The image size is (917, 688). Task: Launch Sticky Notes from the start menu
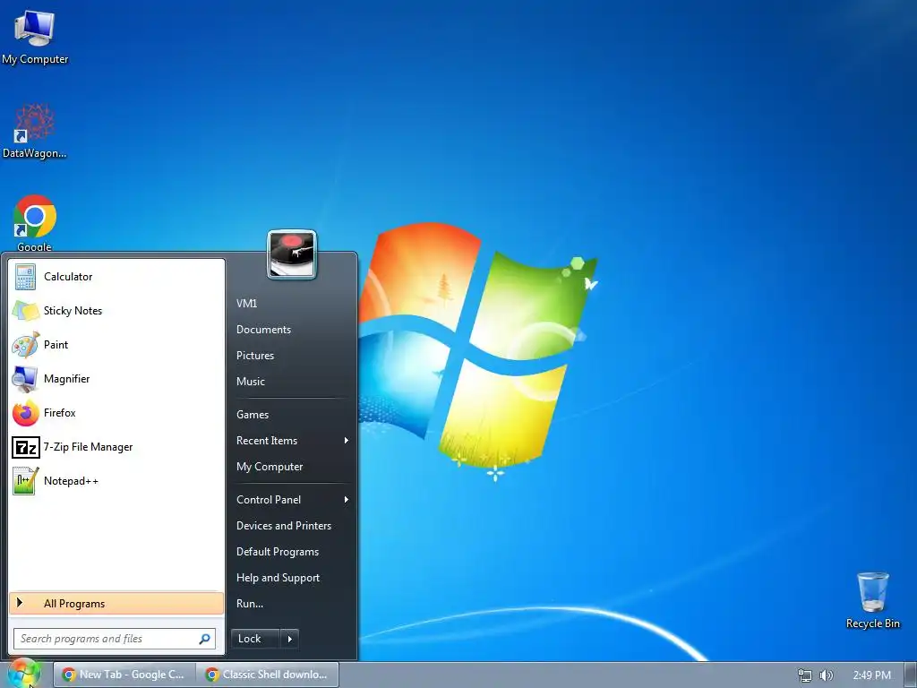pyautogui.click(x=116, y=311)
